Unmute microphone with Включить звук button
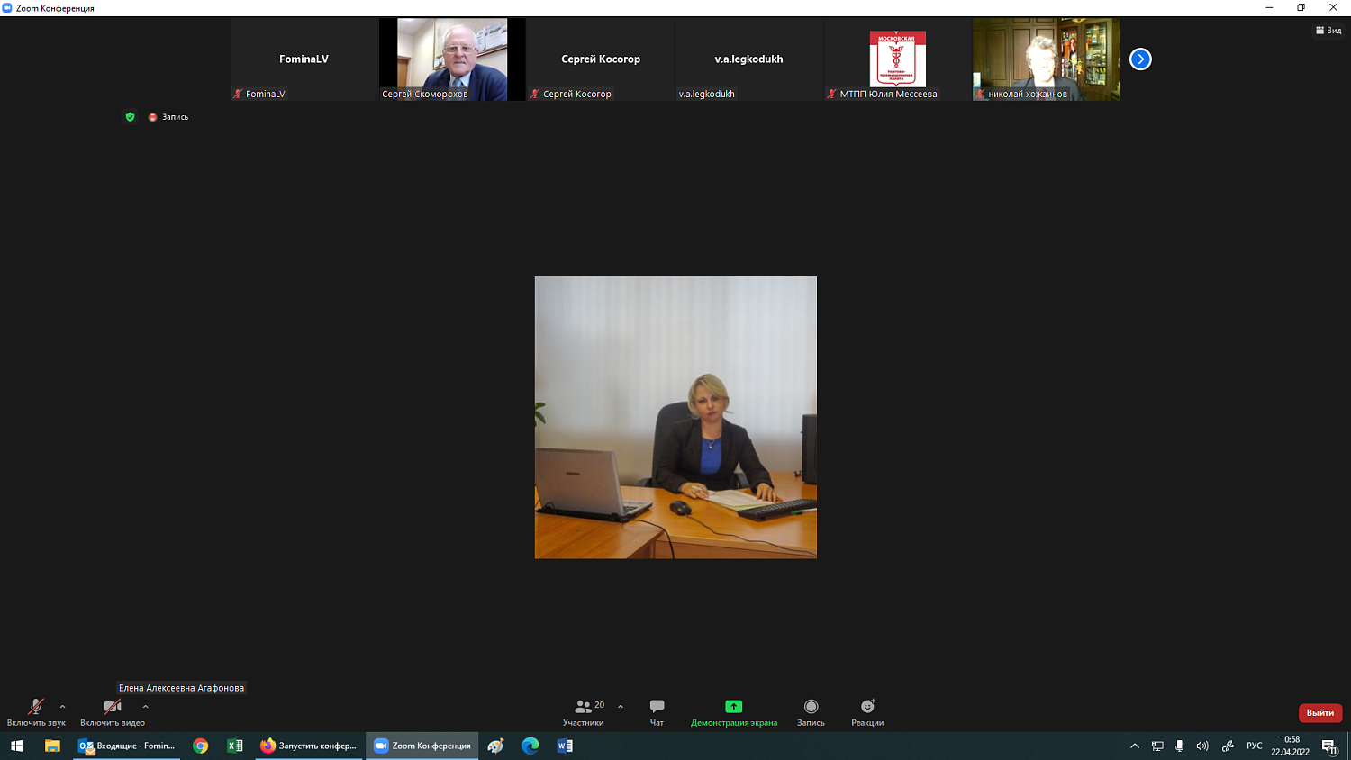This screenshot has height=760, width=1351. pyautogui.click(x=36, y=710)
